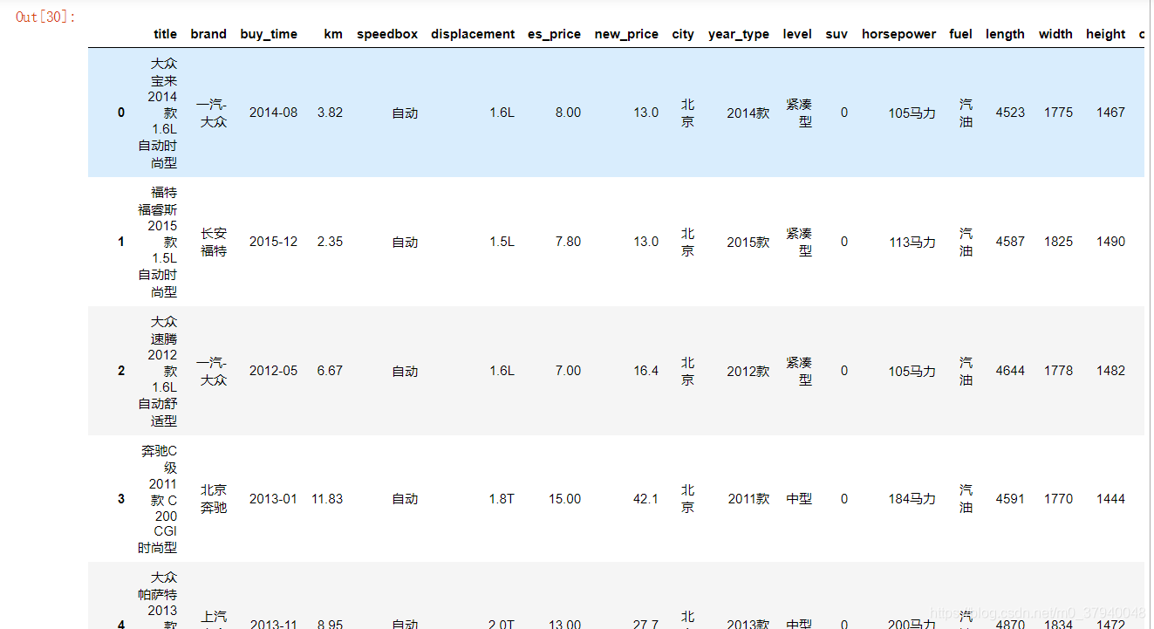Click the 'fuel' column header
Screen dimensions: 1154x629
(x=960, y=34)
